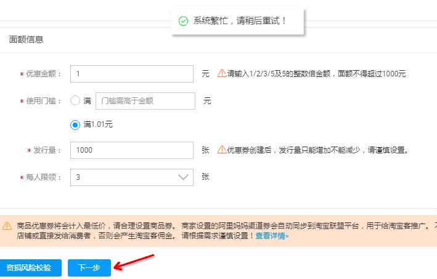The image size is (437, 279).
Task: Click the 系统繁忙 toast message text
Action: click(x=240, y=21)
